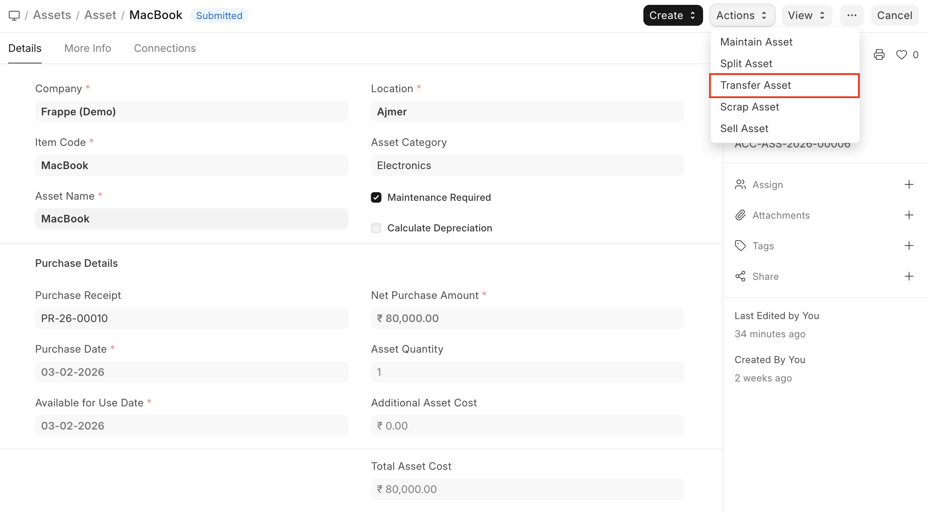
Task: Click the desktop home icon in breadcrumb
Action: point(14,15)
